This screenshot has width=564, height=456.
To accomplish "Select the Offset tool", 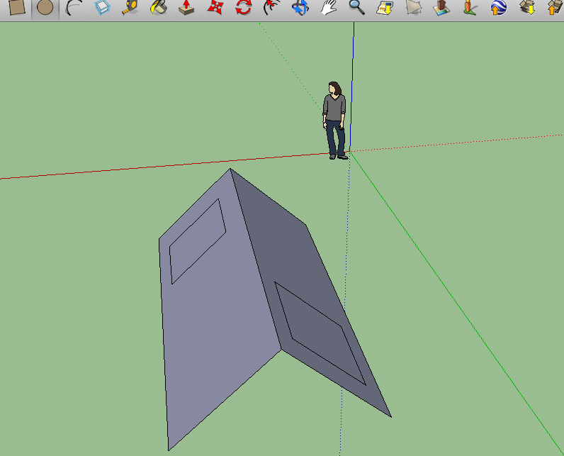I will coord(271,8).
